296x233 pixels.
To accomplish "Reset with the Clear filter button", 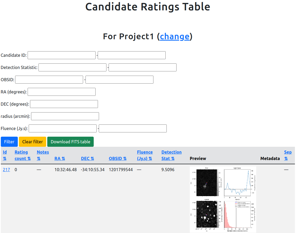I will tap(32, 142).
